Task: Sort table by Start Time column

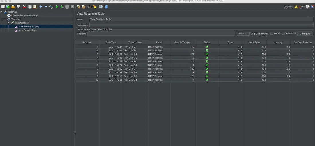Action: [x=111, y=42]
